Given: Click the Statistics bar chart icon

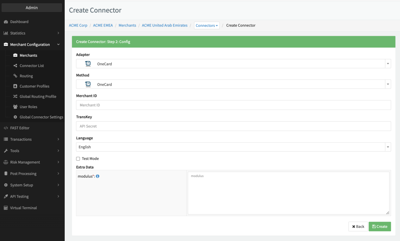Looking at the screenshot, I should pyautogui.click(x=6, y=33).
